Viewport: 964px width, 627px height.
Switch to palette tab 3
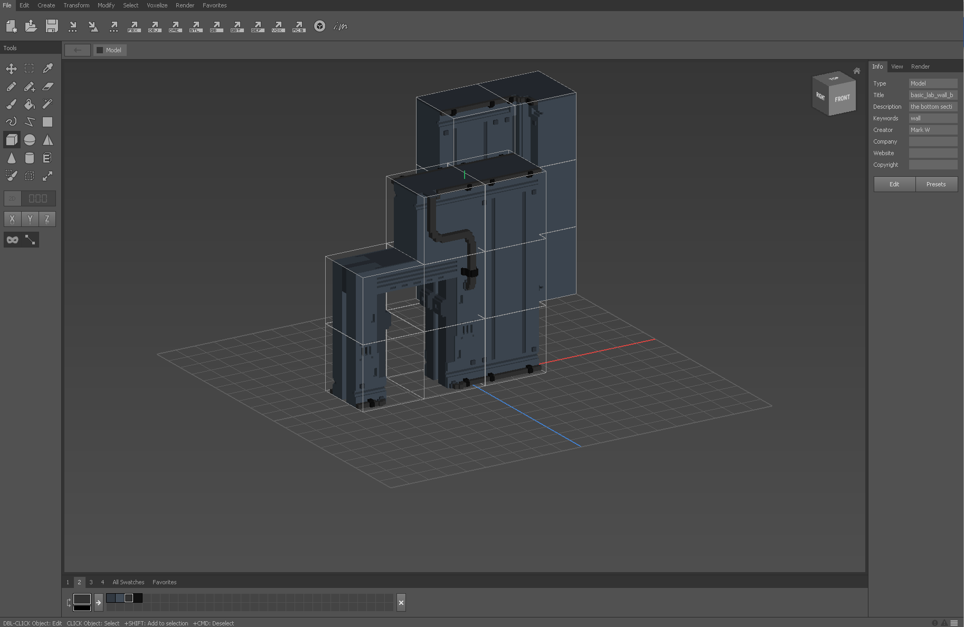coord(91,582)
